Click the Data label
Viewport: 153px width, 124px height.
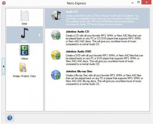(x=24, y=24)
